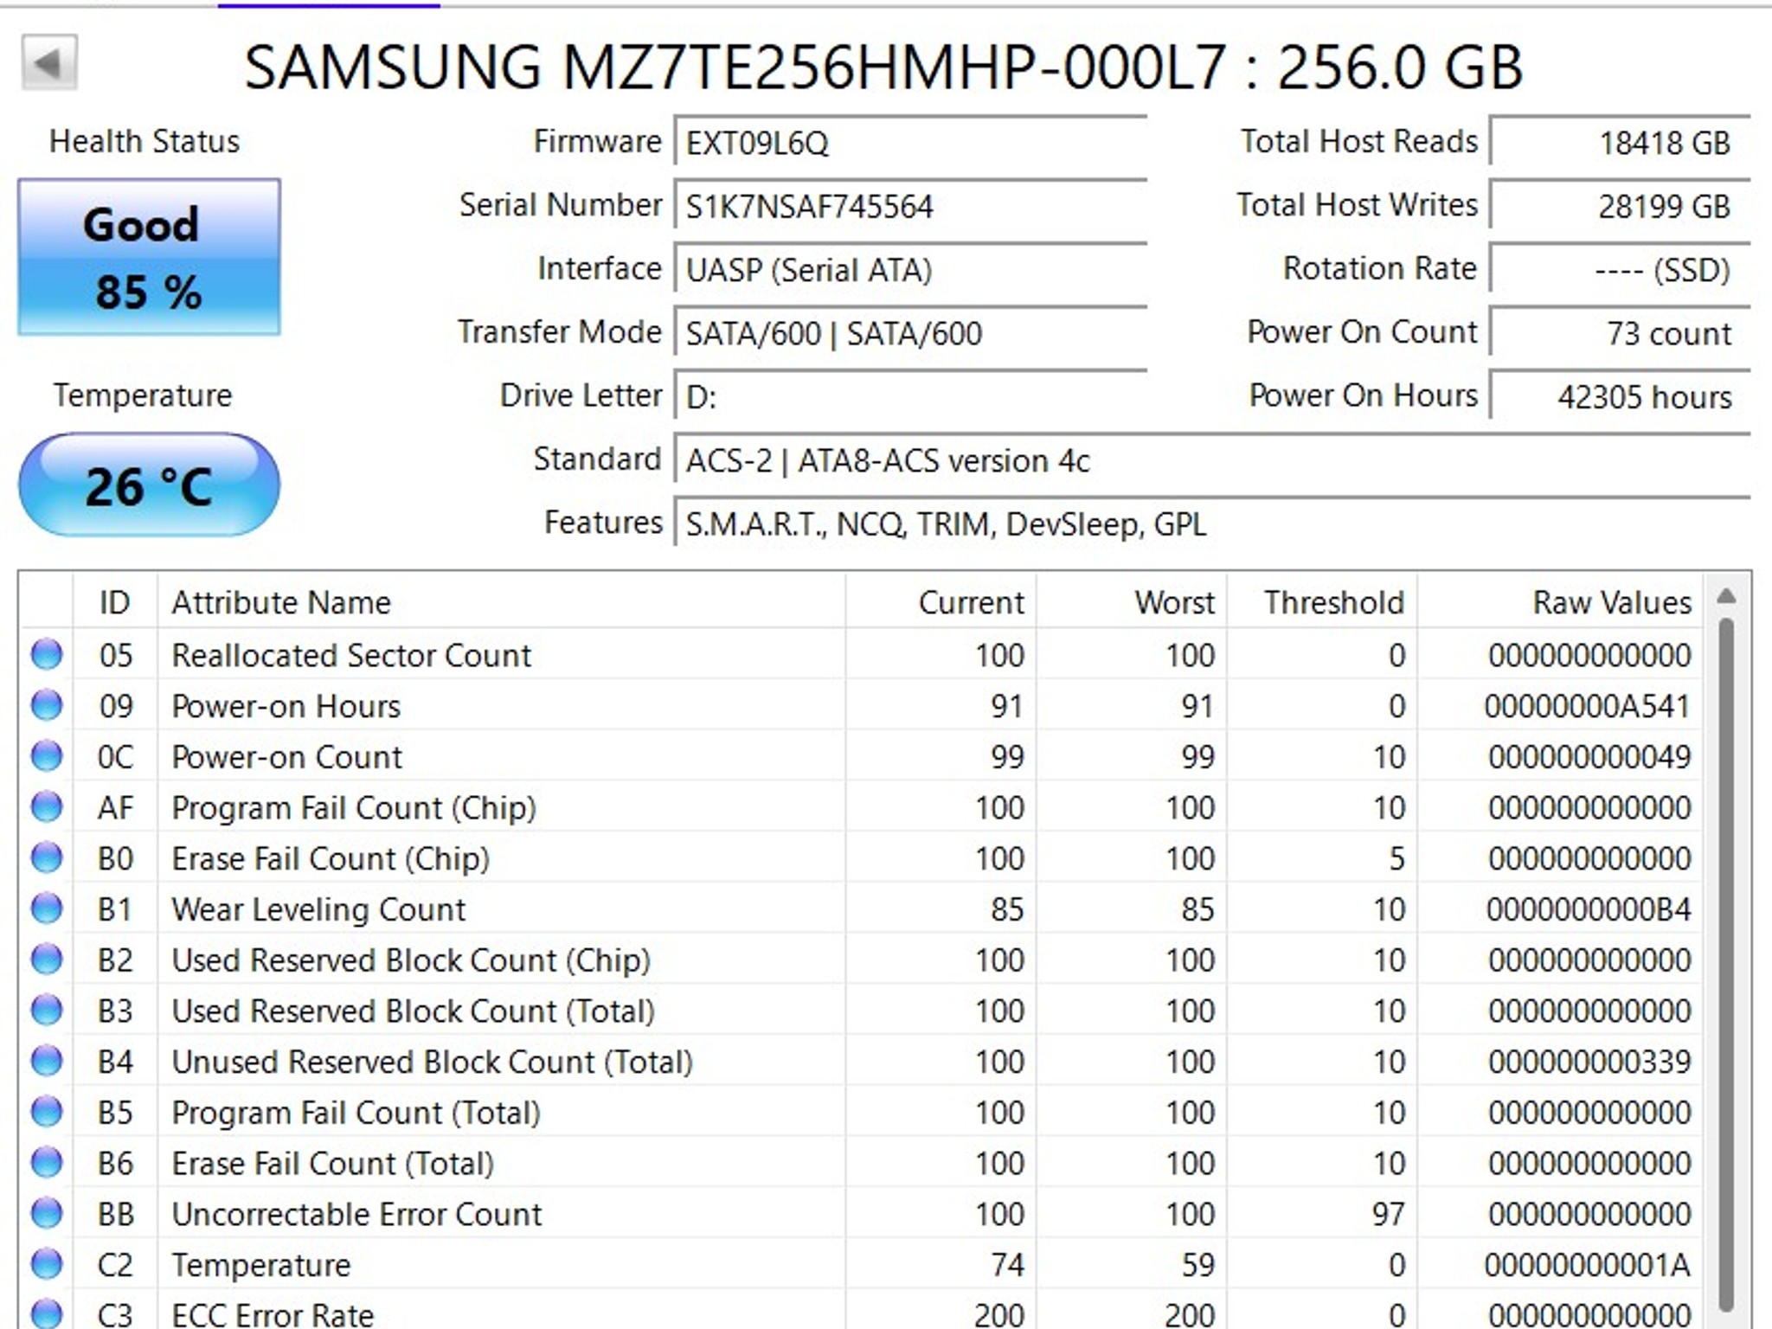Select the status dot for Program Fail Count (Total)

47,1112
